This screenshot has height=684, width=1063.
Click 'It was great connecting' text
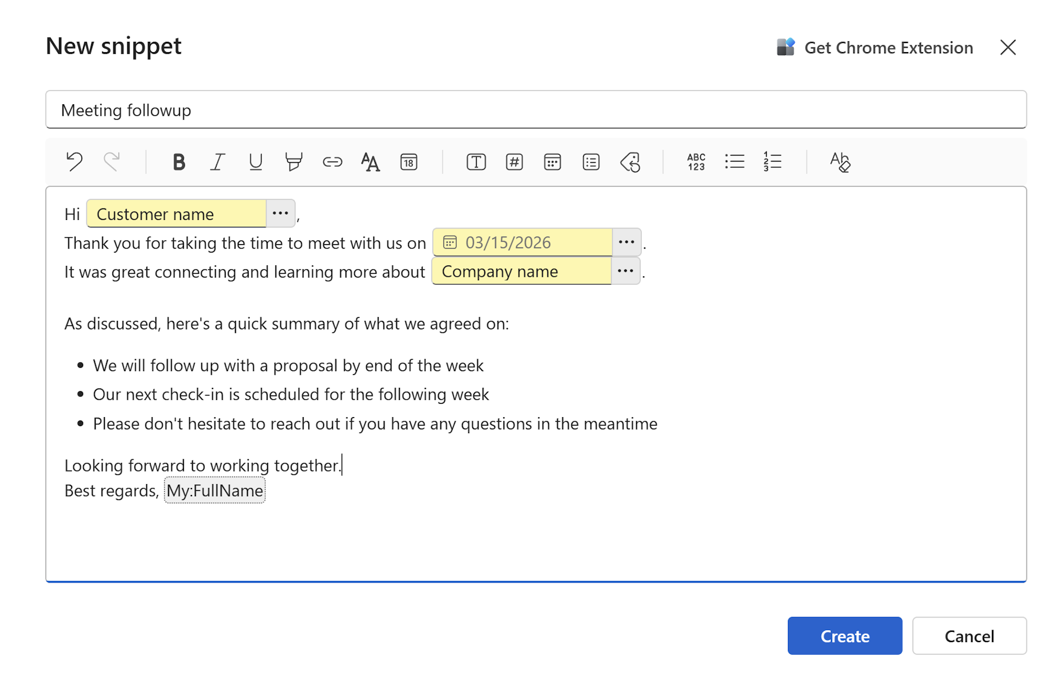(245, 272)
